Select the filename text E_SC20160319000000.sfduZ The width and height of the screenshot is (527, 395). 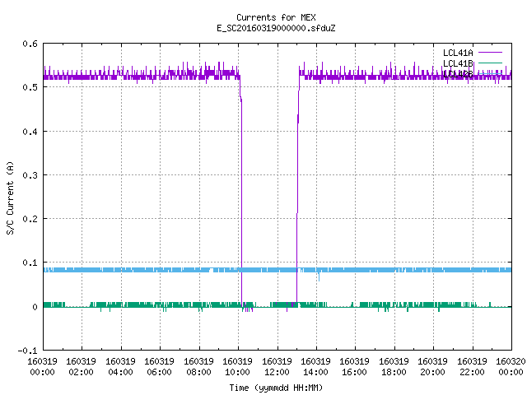(x=276, y=28)
